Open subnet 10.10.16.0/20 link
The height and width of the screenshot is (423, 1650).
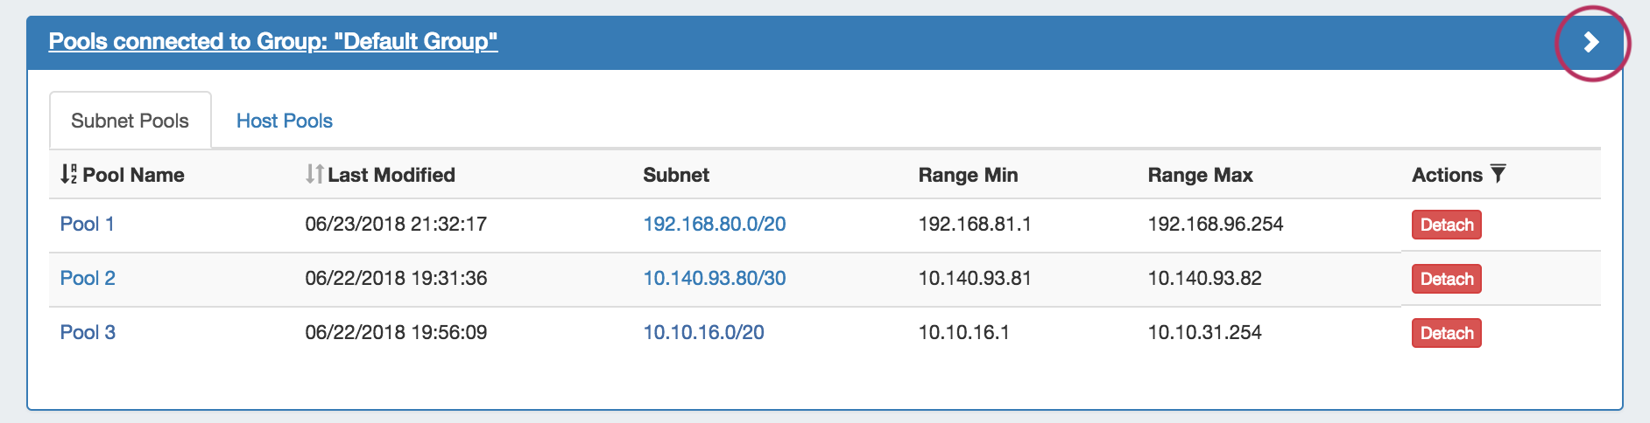click(x=703, y=332)
